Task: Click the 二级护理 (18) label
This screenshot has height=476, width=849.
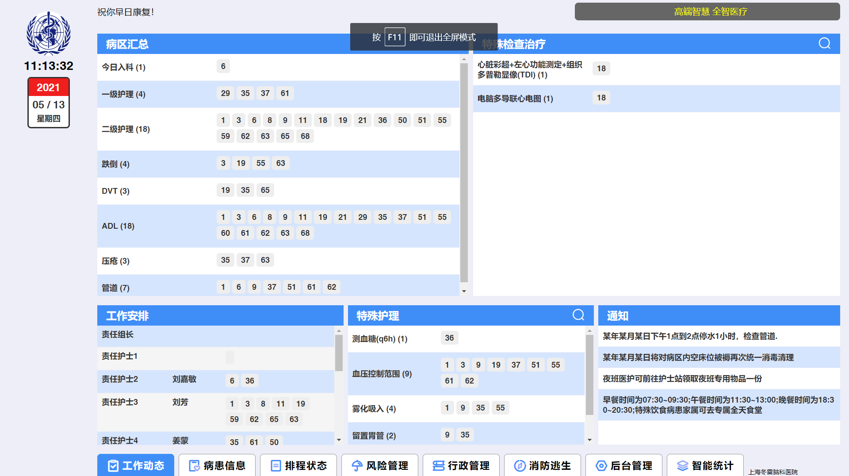Action: (x=126, y=129)
